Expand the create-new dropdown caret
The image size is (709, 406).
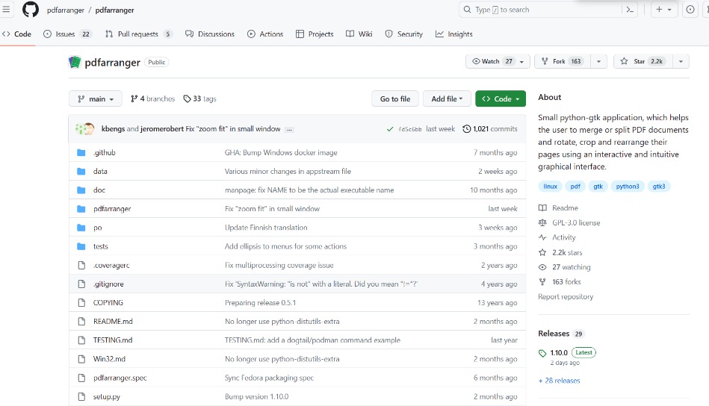[669, 10]
